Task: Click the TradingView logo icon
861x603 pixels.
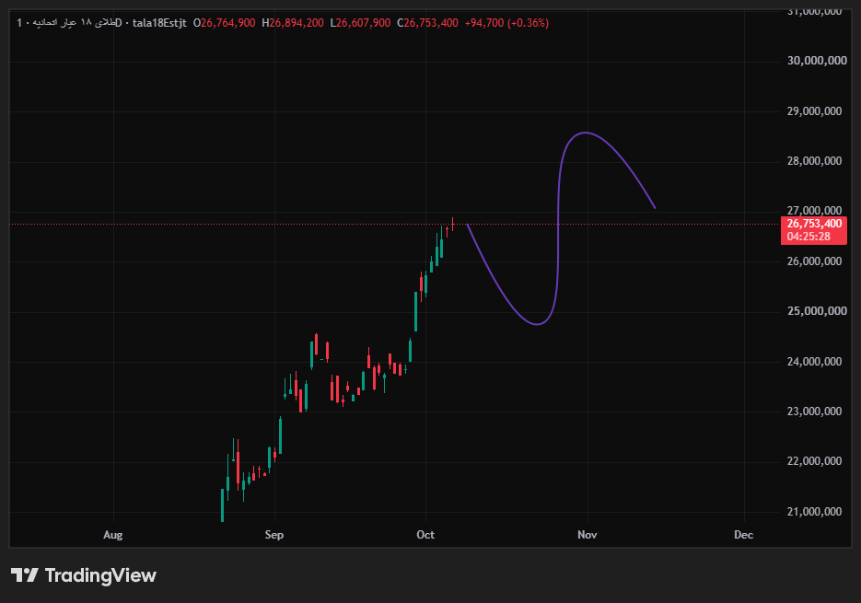Action: tap(25, 575)
